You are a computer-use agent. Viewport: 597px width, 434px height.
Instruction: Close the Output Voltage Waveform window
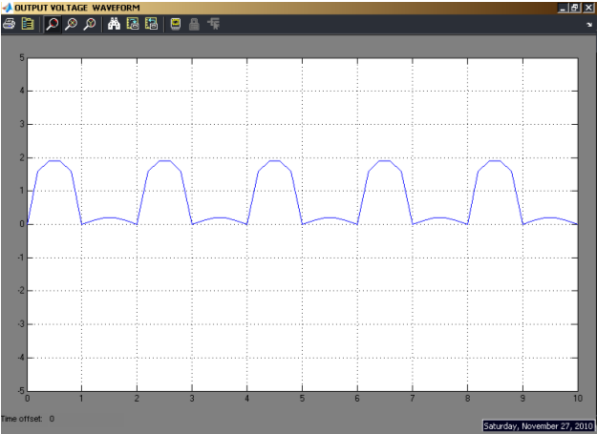[x=588, y=8]
